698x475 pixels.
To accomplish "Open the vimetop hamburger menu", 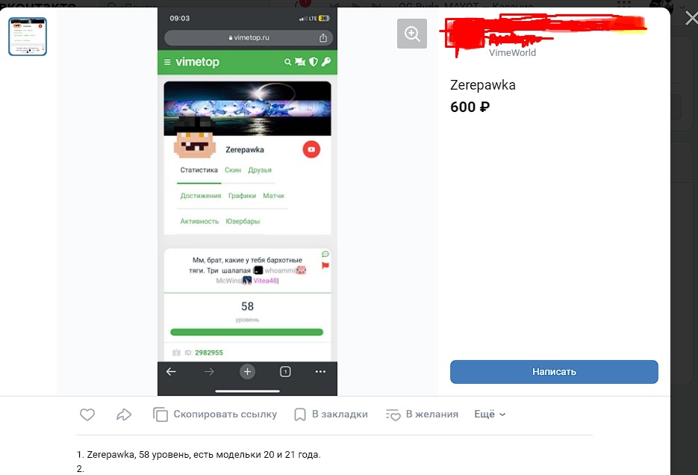I will (167, 62).
